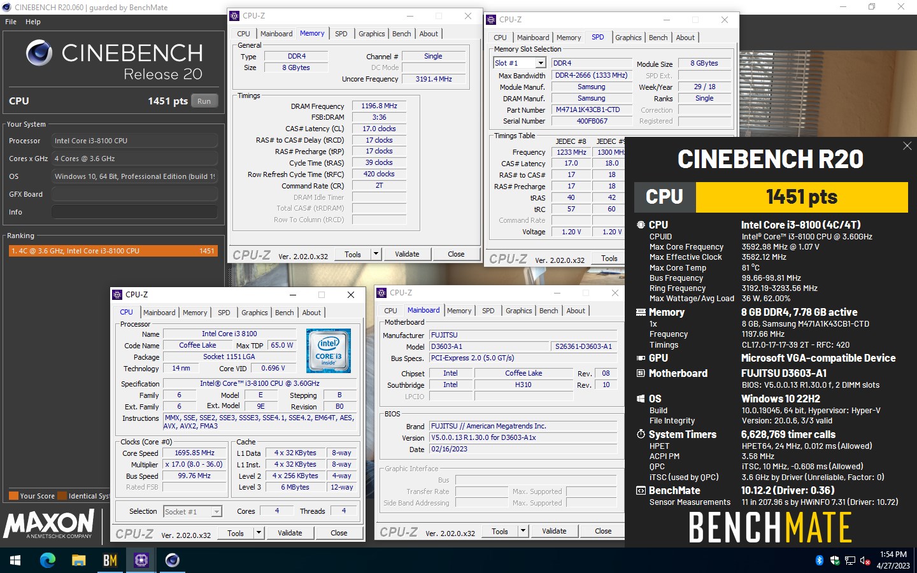Expand Tools dropdown arrow in Mainboard window

point(523,531)
